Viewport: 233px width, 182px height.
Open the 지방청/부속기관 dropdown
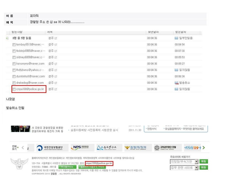[x=184, y=162]
